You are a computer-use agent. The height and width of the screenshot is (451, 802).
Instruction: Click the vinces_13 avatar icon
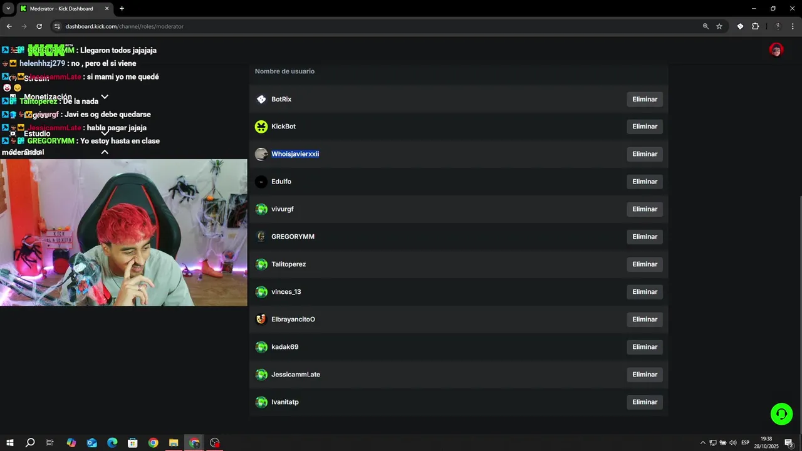[x=261, y=292]
